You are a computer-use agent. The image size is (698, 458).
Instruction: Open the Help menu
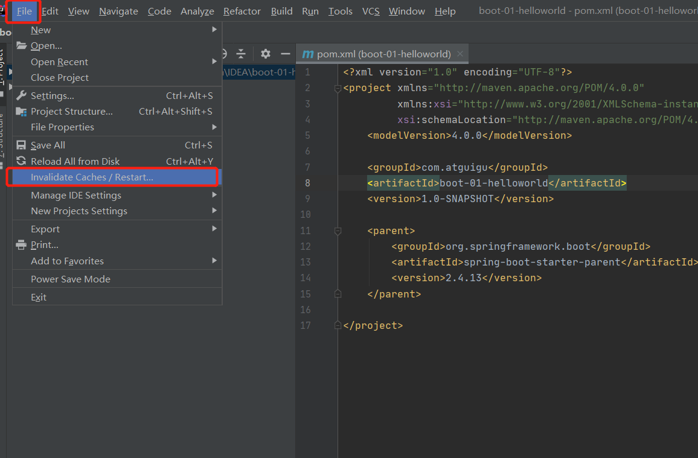pyautogui.click(x=445, y=11)
